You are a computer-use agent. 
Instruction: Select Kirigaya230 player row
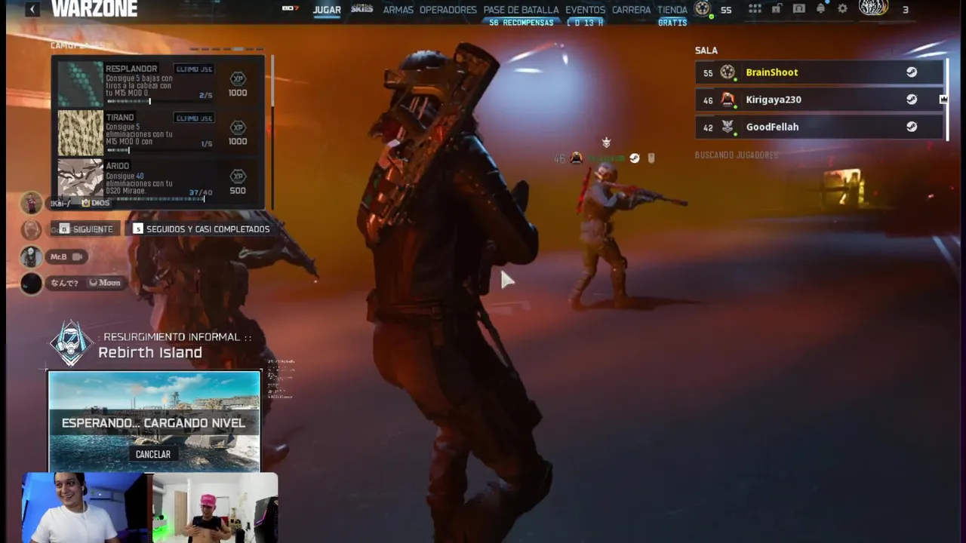coord(820,100)
